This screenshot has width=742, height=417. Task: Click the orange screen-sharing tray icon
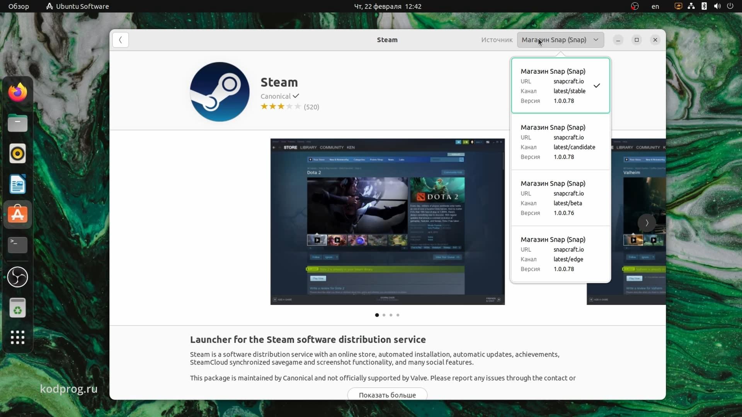[678, 6]
